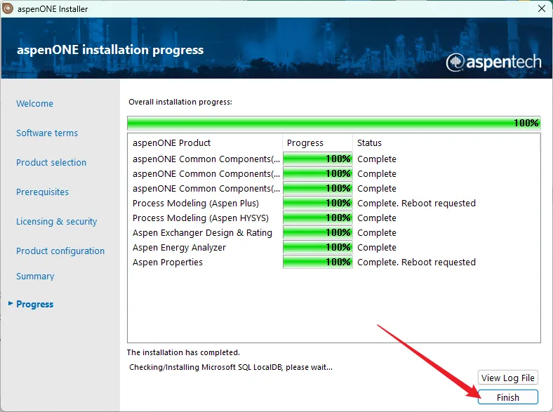The image size is (553, 412).
Task: Click the Aspen Plus row progress bar
Action: pyautogui.click(x=317, y=203)
